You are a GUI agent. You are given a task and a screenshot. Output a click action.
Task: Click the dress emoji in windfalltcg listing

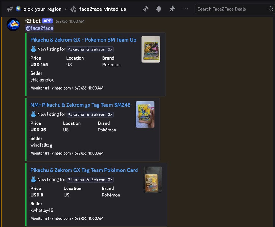pos(33,114)
